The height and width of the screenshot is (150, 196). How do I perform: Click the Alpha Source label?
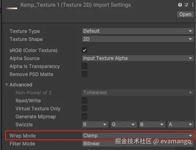(x=25, y=58)
